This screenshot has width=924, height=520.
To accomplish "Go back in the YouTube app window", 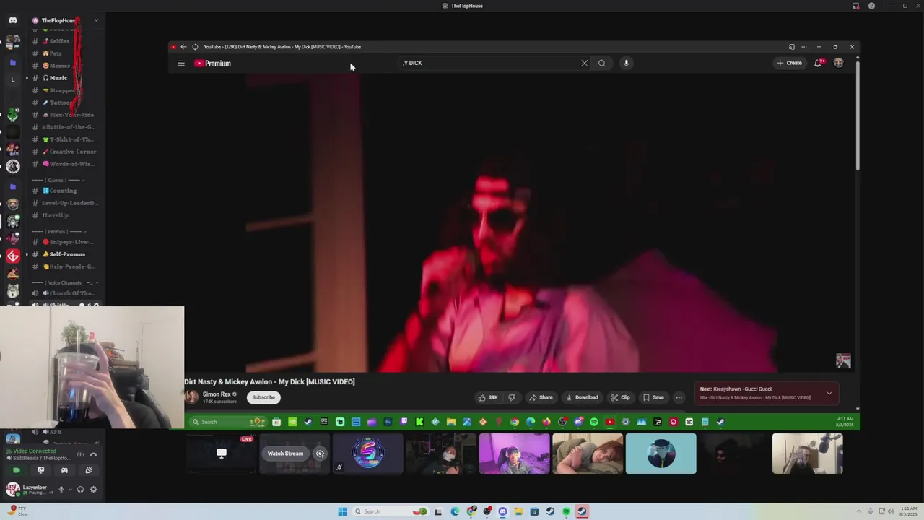I will [x=183, y=47].
